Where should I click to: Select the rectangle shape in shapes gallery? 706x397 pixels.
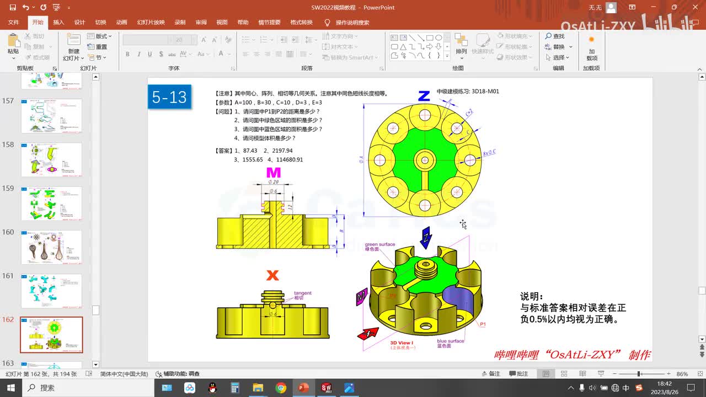pyautogui.click(x=429, y=38)
